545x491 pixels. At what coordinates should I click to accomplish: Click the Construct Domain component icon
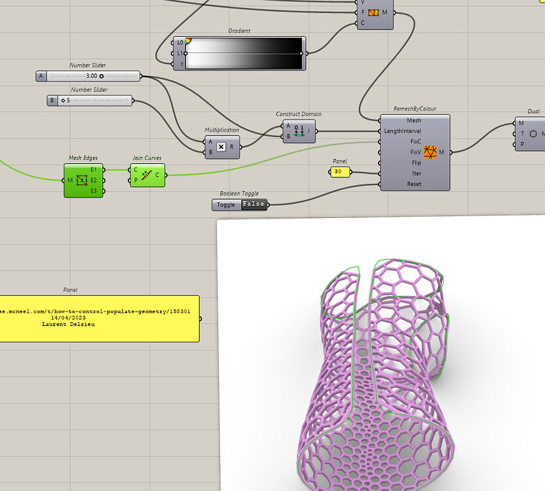[x=299, y=130]
